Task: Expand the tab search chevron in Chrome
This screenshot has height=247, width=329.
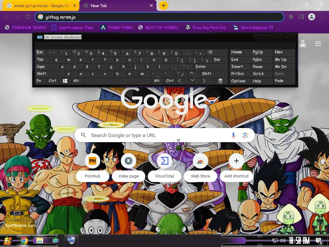Action: (x=277, y=5)
